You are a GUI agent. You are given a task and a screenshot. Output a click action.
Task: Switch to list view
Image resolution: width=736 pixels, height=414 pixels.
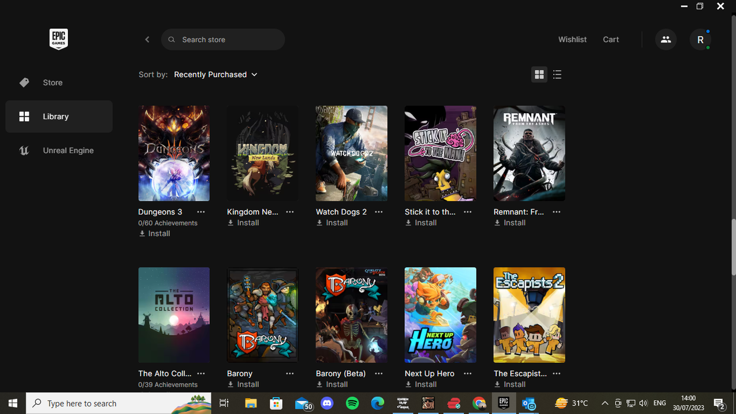(557, 75)
